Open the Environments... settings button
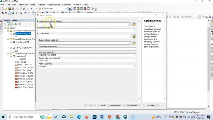The height and width of the screenshot is (120, 213). (116, 106)
